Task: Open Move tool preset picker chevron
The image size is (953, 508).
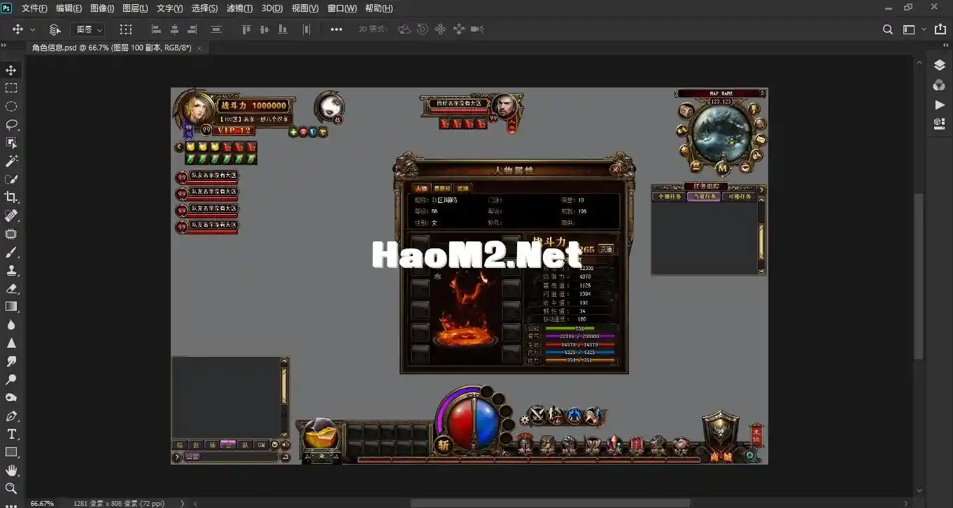Action: coord(32,29)
